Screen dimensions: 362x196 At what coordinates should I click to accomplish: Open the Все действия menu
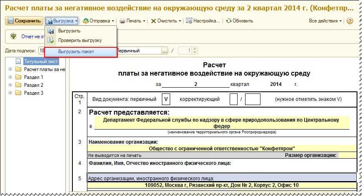pos(325,21)
